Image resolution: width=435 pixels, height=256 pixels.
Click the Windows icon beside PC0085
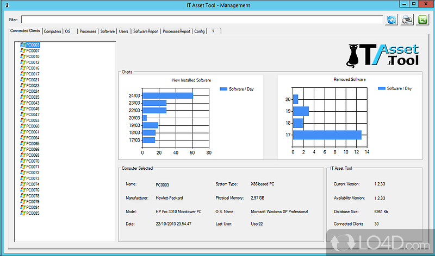tap(23, 213)
